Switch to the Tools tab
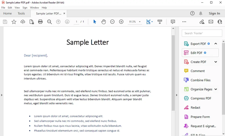The image size is (225, 136). 21,13
